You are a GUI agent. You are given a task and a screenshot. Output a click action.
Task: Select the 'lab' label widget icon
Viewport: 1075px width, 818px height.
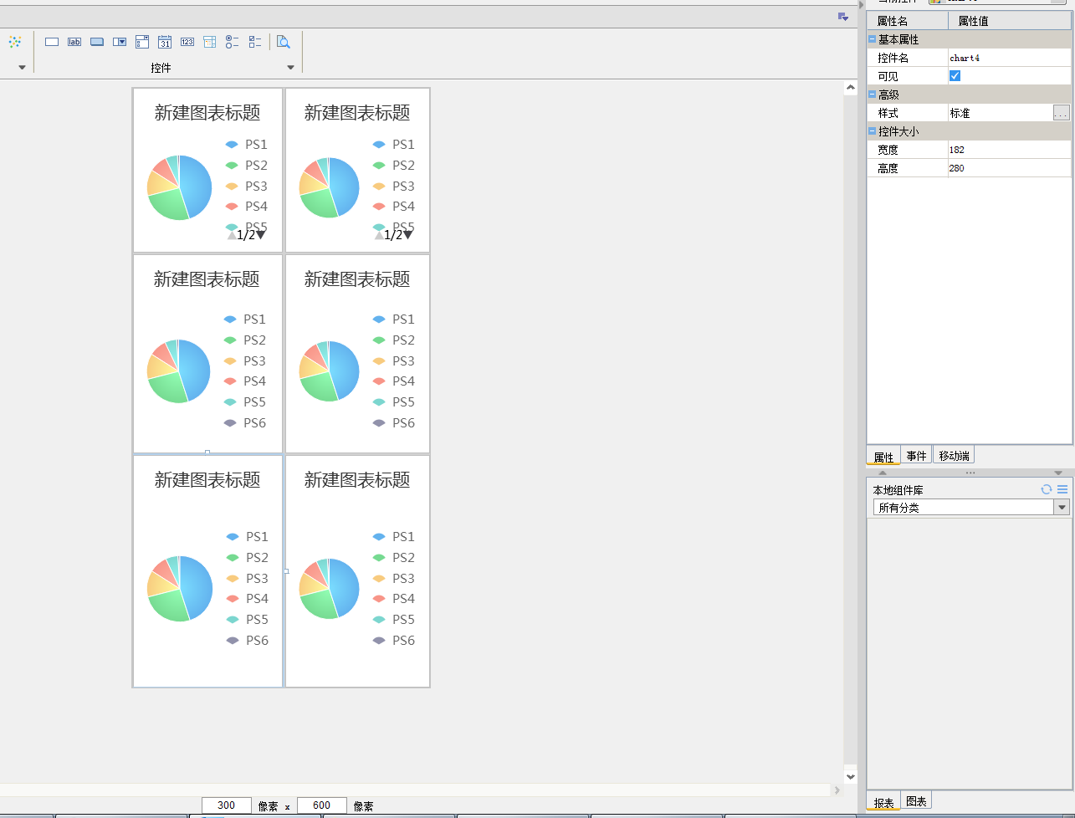point(74,42)
